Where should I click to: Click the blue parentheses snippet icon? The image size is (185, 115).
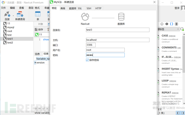tap(172, 24)
